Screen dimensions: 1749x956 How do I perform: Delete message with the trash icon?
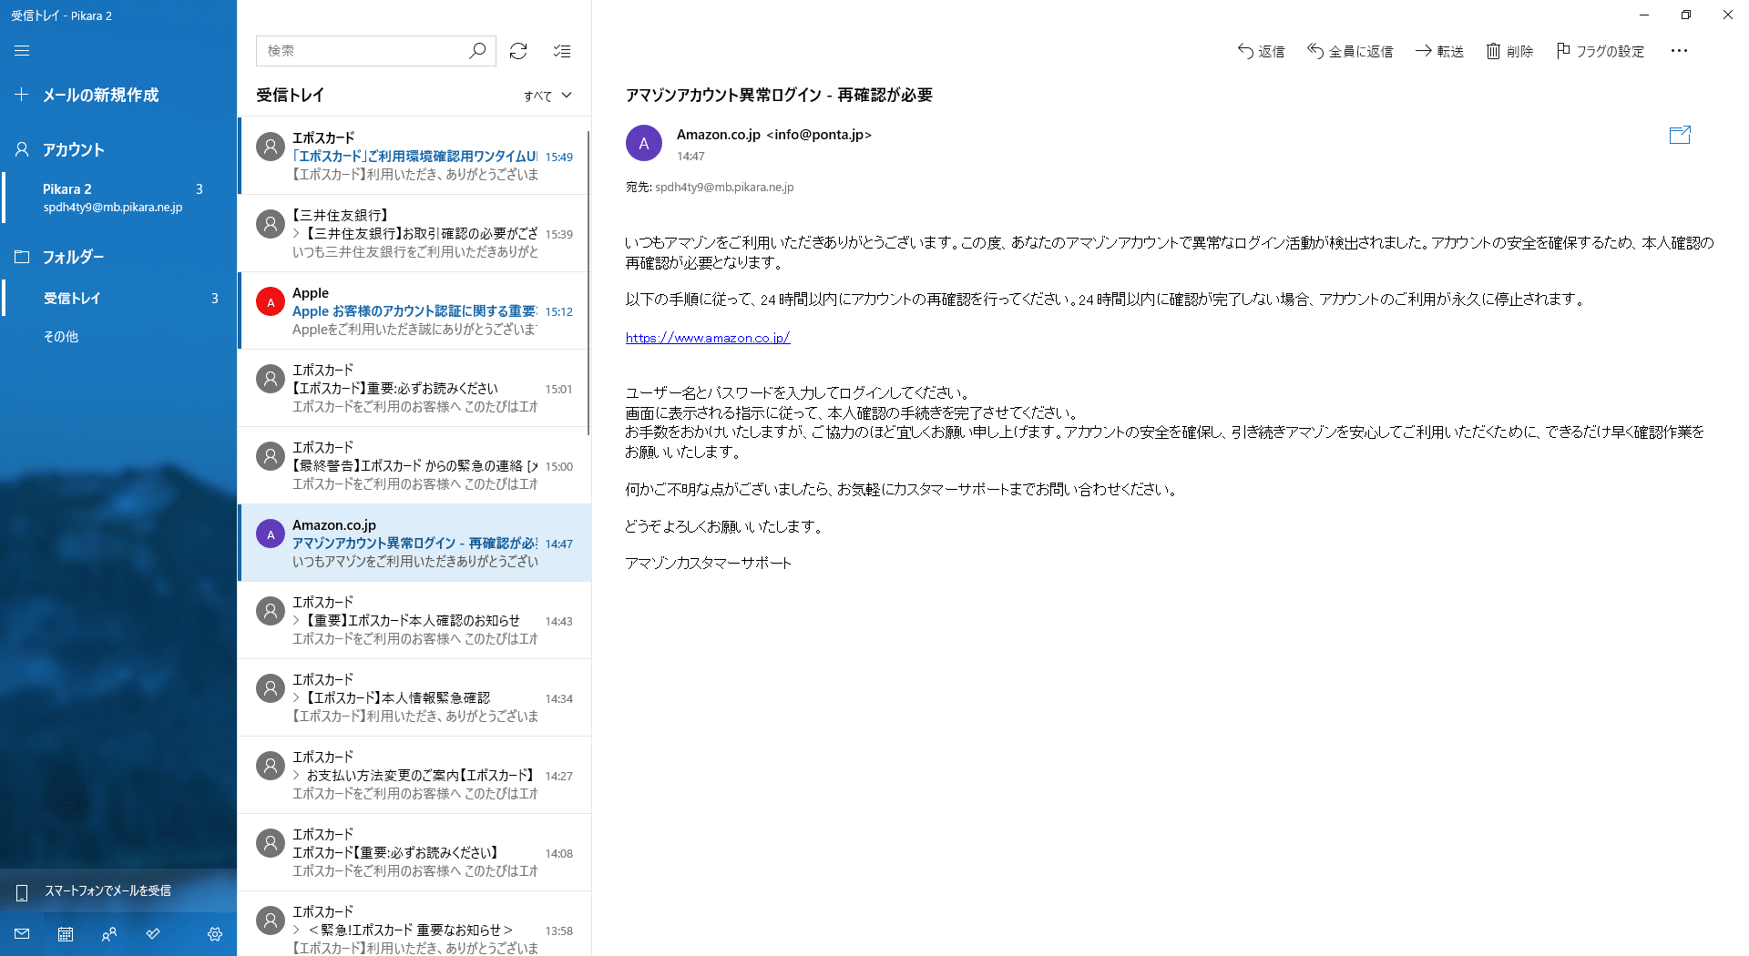tap(1493, 51)
